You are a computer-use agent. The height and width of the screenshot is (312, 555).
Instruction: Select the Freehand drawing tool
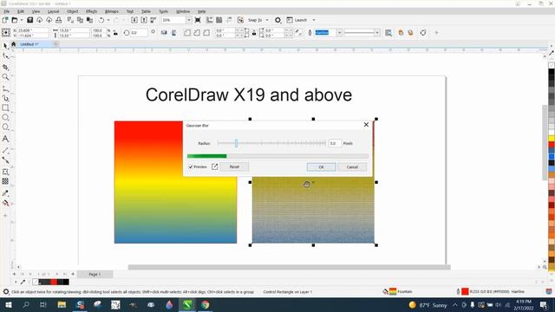coord(6,88)
